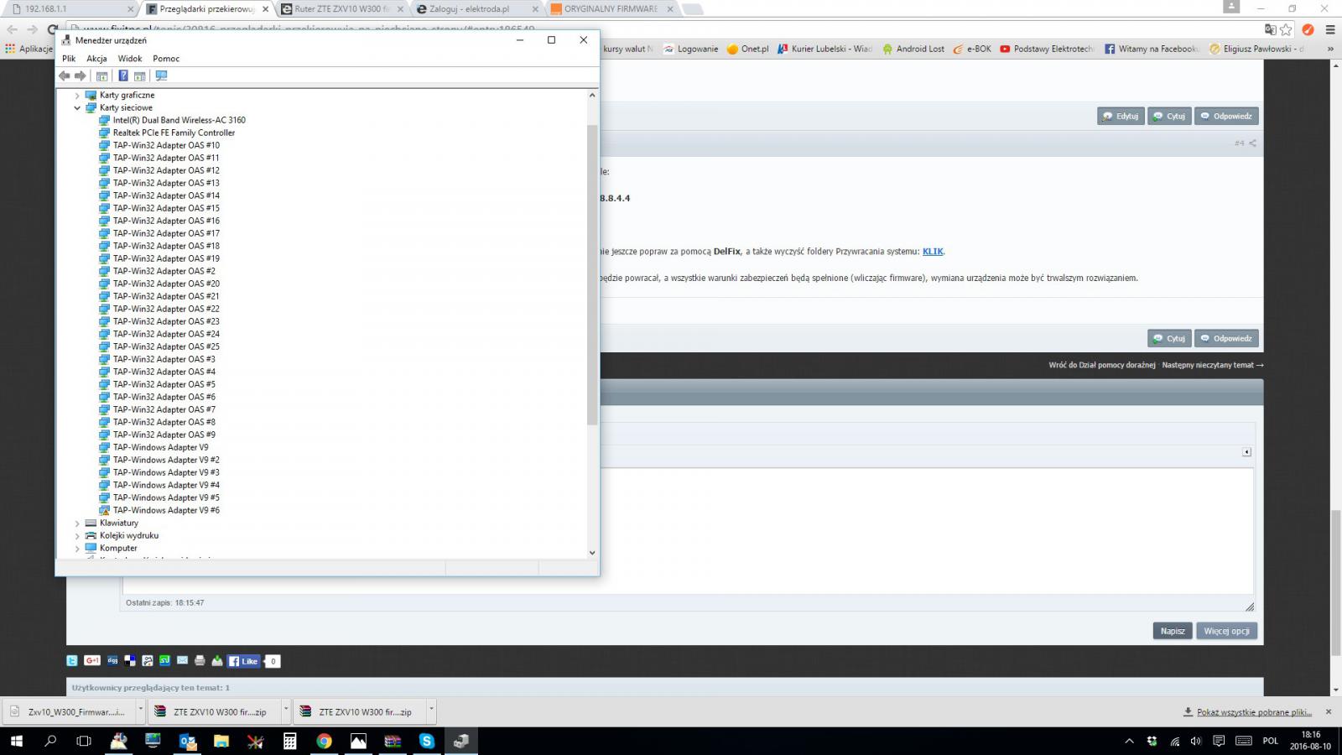Click Device Manager vertical scrollbar thumb
This screenshot has width=1342, height=755.
(592, 275)
